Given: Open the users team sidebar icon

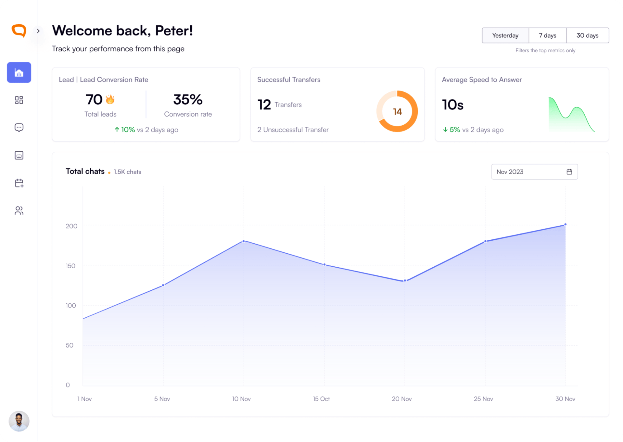Looking at the screenshot, I should [19, 210].
